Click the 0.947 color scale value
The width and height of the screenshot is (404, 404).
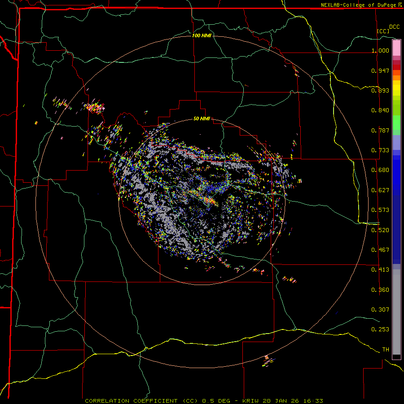pos(380,70)
